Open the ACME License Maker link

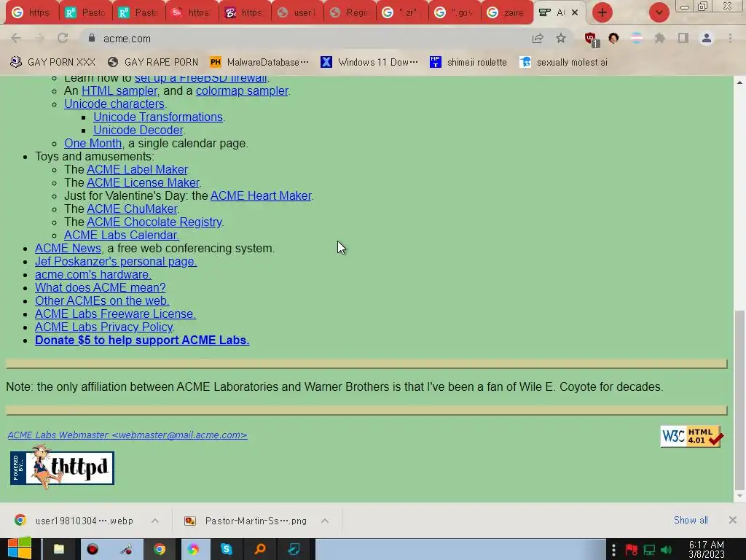tap(143, 182)
